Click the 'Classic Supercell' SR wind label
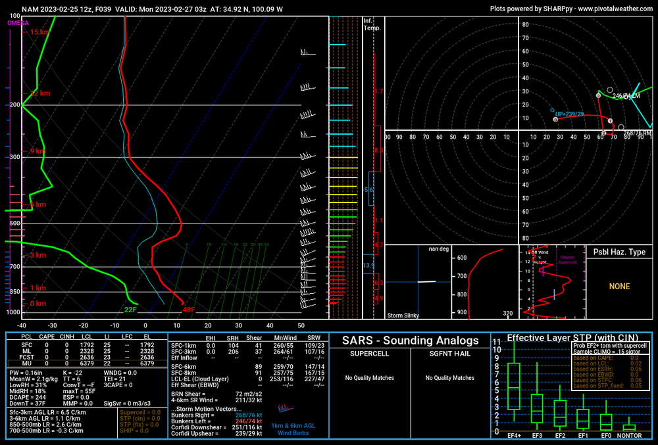The height and width of the screenshot is (445, 658). pos(567,260)
